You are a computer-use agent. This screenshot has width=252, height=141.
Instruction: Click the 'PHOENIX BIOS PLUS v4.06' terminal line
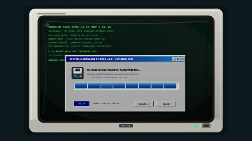(x=79, y=27)
